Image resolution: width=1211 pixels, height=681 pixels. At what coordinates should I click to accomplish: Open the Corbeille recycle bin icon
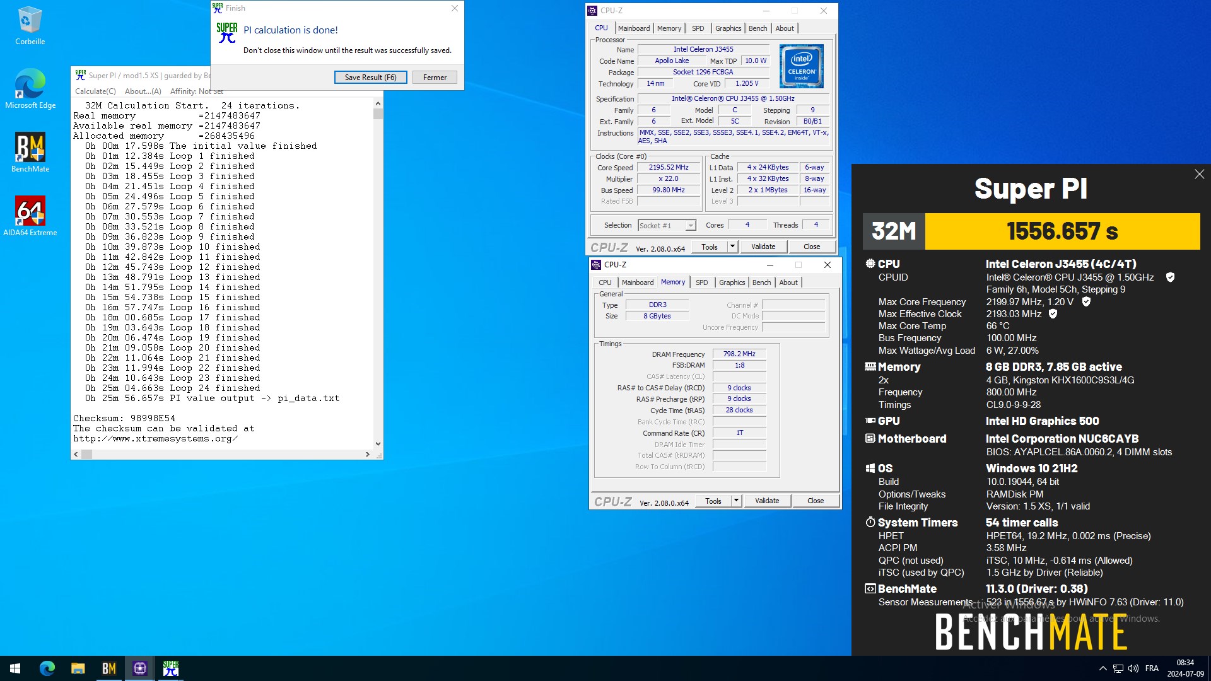point(30,26)
